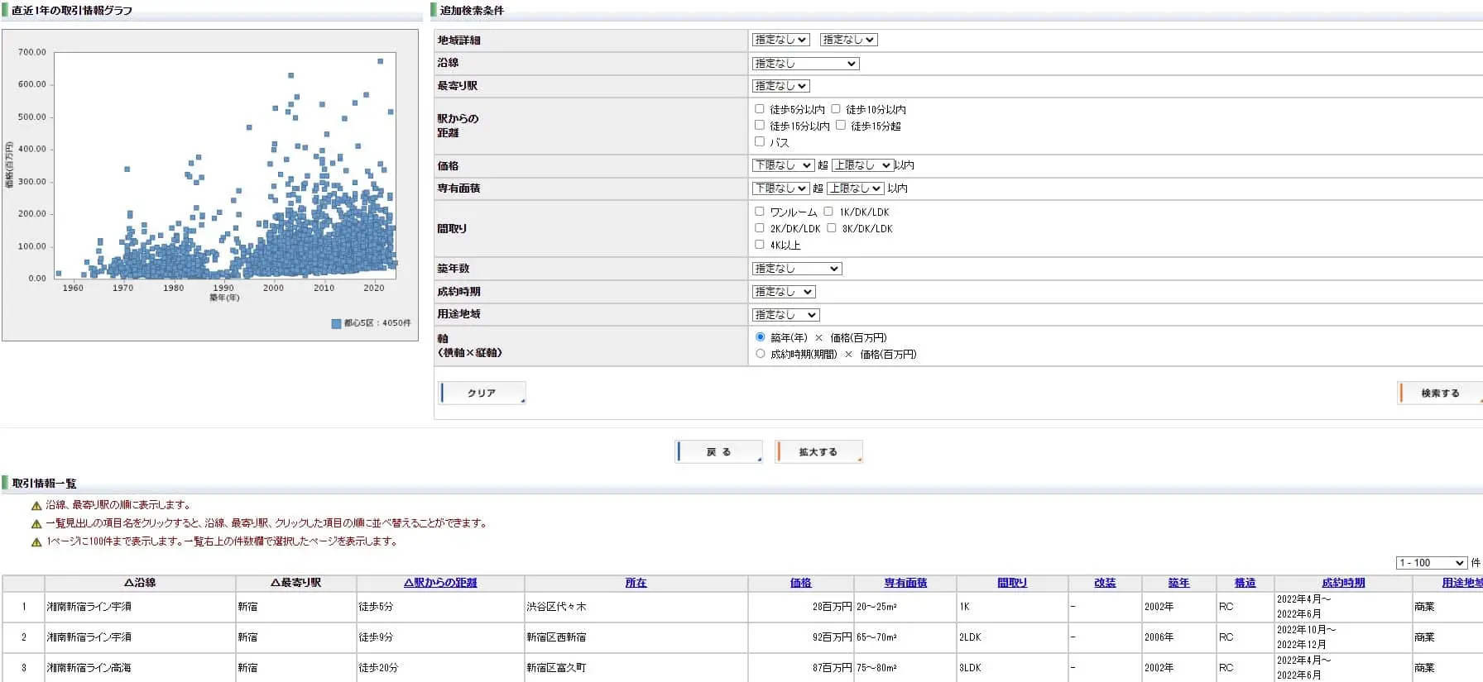Screen dimensions: 1483x682
Task: Sort by 築年 column header
Action: [1178, 583]
